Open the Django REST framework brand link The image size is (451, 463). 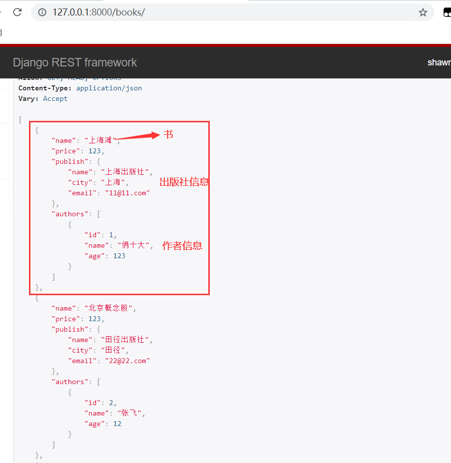(75, 62)
